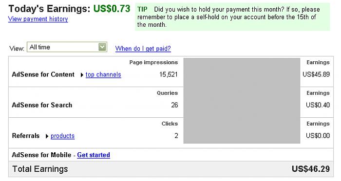
Task: Select the AdSense for Content label
Action: [43, 74]
